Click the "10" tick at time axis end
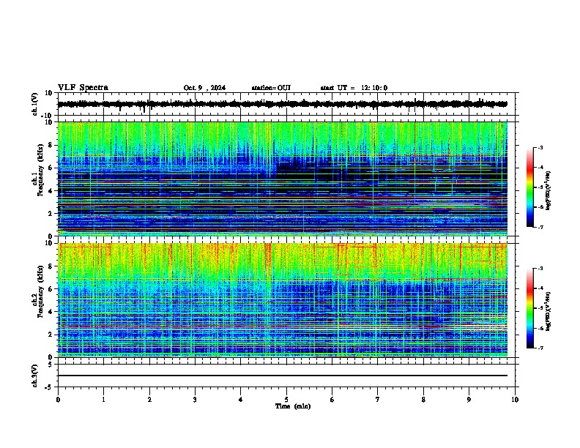580x448 pixels. click(x=515, y=400)
